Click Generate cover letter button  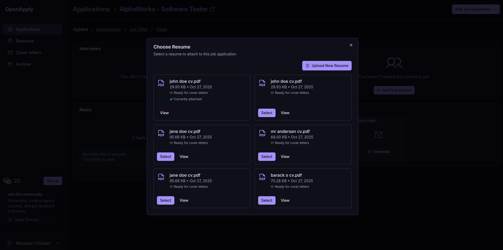click(379, 152)
